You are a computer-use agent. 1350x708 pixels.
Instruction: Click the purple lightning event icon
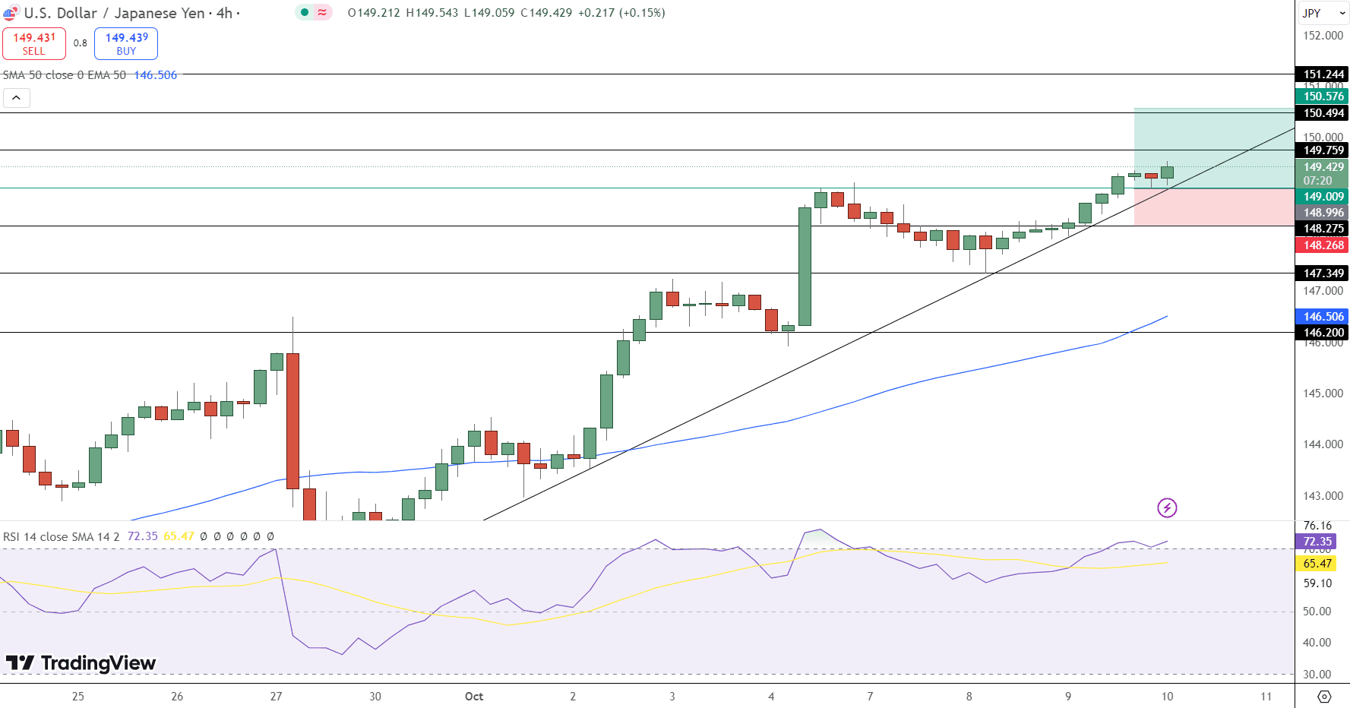click(x=1167, y=507)
